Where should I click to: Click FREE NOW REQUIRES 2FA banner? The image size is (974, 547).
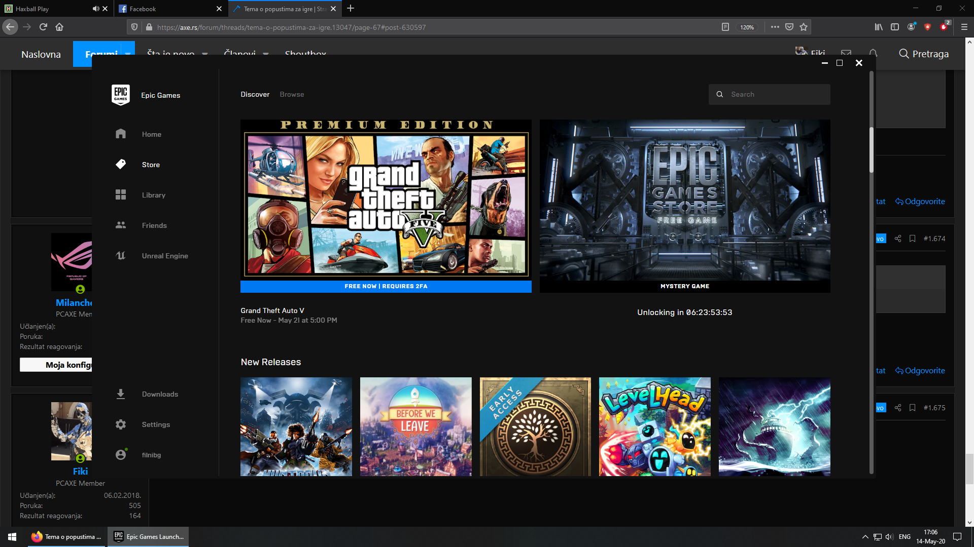click(386, 286)
